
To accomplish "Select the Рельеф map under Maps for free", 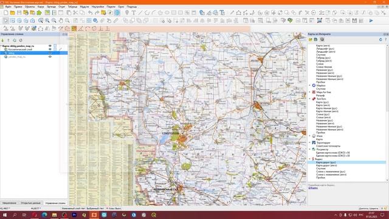I will point(320,96).
